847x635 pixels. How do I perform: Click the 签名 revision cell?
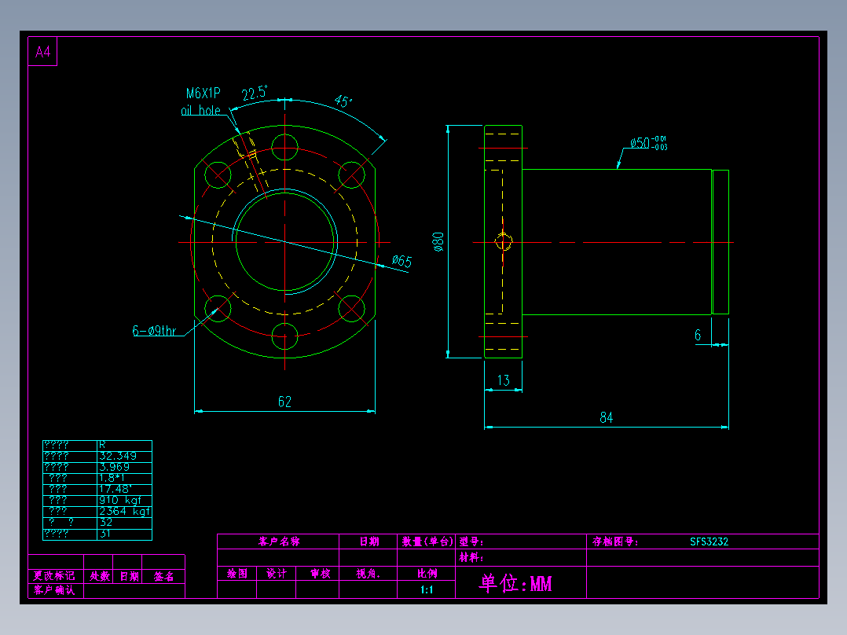[x=163, y=576]
